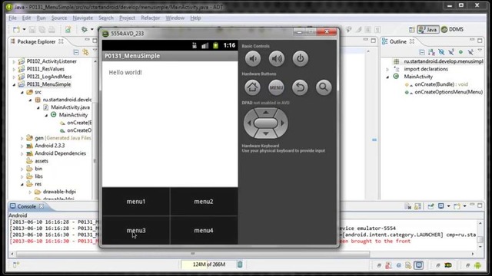Select onCreateOptionsMenu(Menu) in Outline
This screenshot has width=492, height=276.
pyautogui.click(x=448, y=92)
